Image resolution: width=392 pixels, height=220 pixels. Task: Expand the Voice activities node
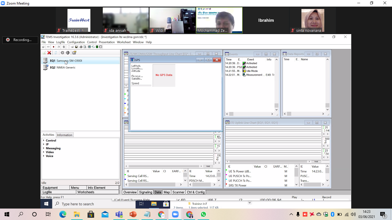[44, 156]
